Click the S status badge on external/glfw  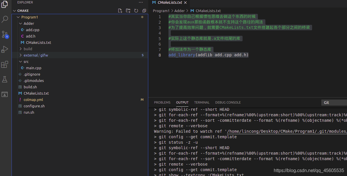coord(142,55)
